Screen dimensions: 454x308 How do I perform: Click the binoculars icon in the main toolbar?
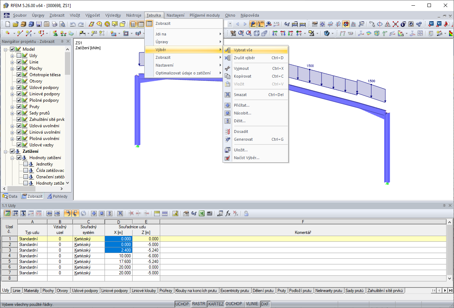(x=287, y=24)
